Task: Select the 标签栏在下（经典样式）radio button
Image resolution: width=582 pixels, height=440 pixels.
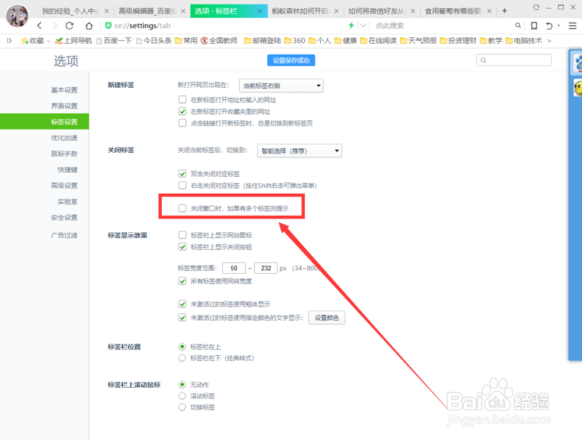Action: [182, 358]
